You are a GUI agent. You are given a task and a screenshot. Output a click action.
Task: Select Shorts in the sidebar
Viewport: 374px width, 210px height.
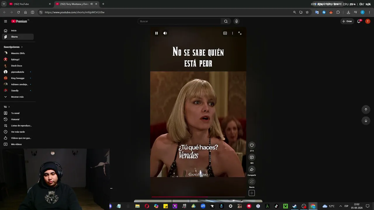click(18, 37)
